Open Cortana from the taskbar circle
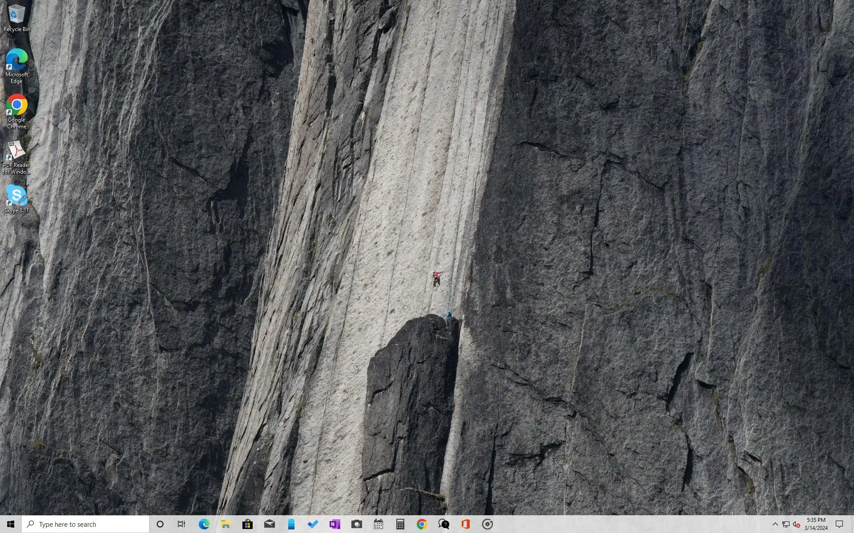The height and width of the screenshot is (533, 854). coord(160,524)
